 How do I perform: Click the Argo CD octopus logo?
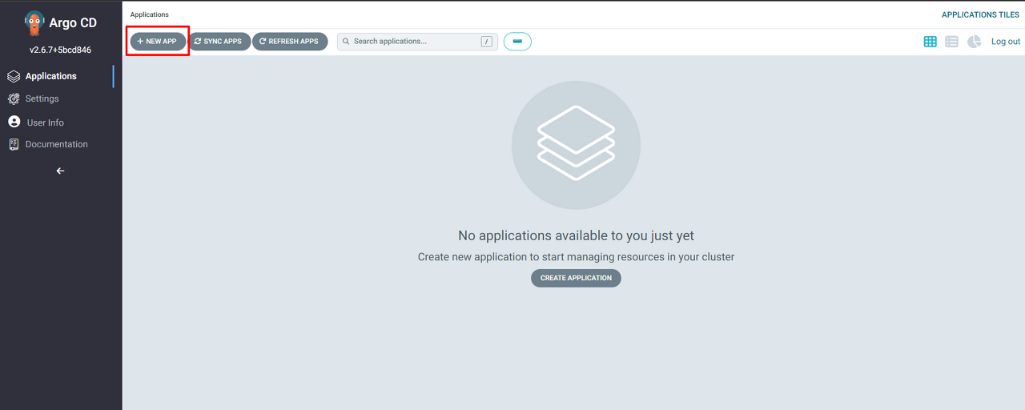coord(34,23)
